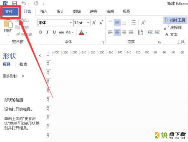Open the customize quick access toolbar dropdown
188x142 pixels.
pos(44,4)
